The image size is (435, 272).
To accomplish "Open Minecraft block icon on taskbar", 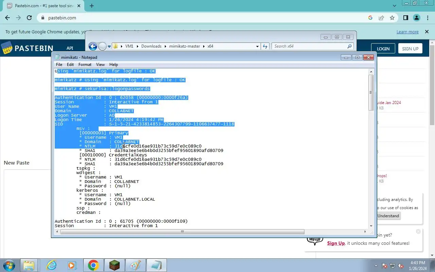I will click(115, 265).
